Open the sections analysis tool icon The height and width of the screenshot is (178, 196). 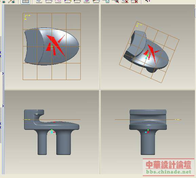coord(48,1)
